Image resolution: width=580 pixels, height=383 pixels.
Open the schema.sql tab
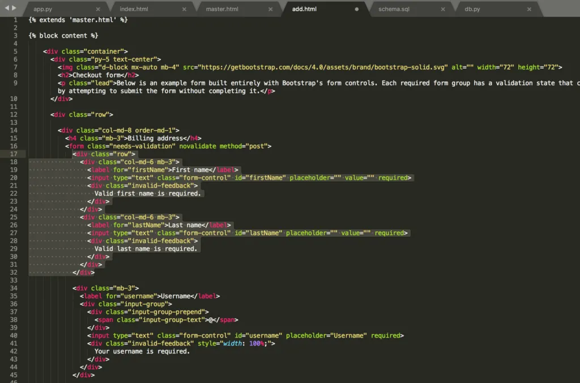click(x=394, y=9)
